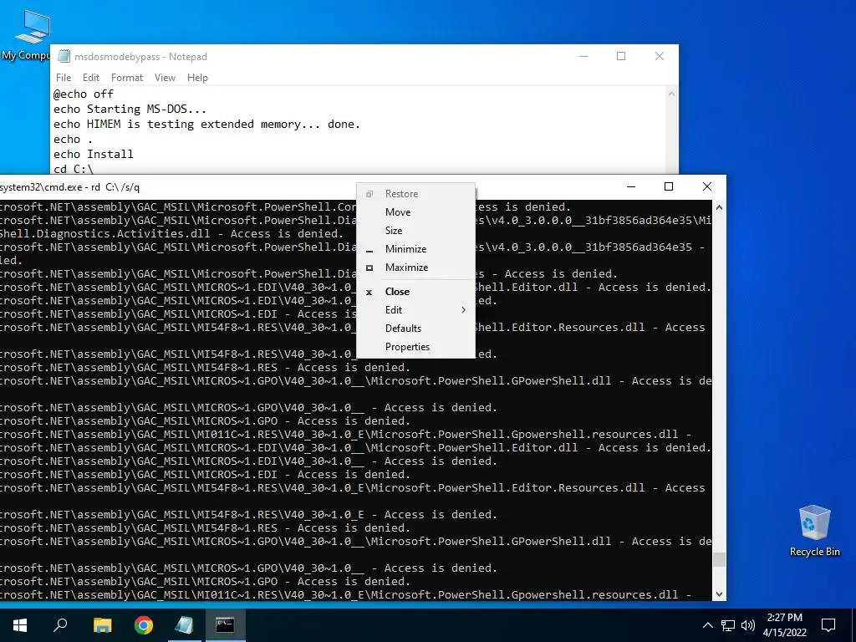Click the cmd scrollbar thumb
The height and width of the screenshot is (642, 856).
point(719,559)
